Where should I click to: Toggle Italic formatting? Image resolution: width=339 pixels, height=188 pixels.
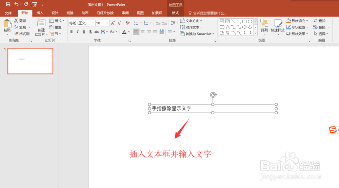click(x=78, y=32)
